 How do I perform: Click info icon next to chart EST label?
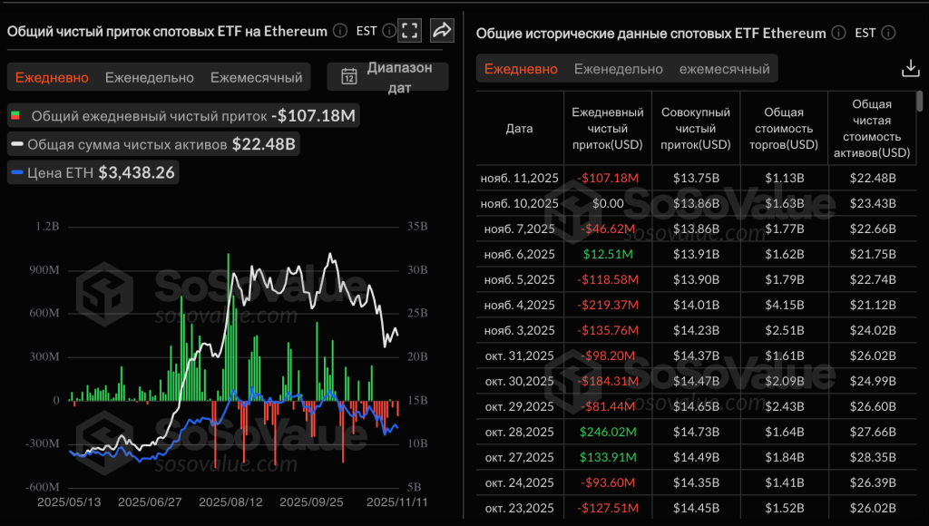point(388,31)
